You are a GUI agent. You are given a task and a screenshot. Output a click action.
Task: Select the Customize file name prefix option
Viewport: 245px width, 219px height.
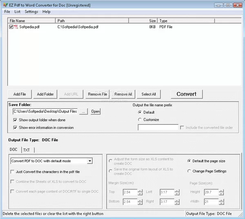140,119
